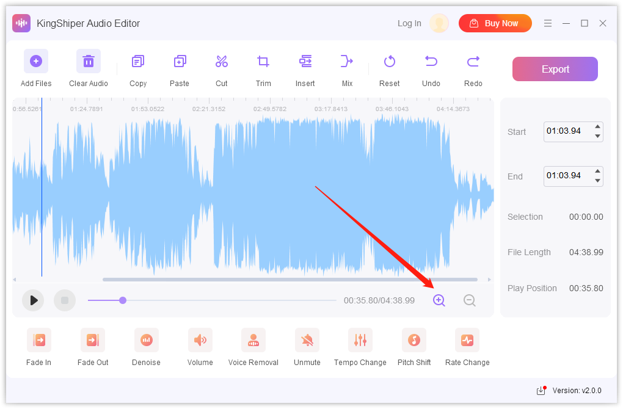Click the Export button
Image resolution: width=623 pixels, height=409 pixels.
coord(555,69)
